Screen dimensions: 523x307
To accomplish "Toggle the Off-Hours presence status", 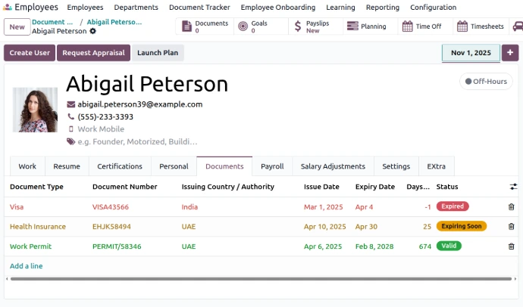I will tap(485, 81).
